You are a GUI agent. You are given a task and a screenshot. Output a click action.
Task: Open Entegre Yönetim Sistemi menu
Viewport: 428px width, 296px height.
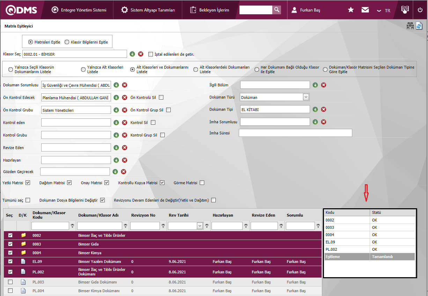79,10
